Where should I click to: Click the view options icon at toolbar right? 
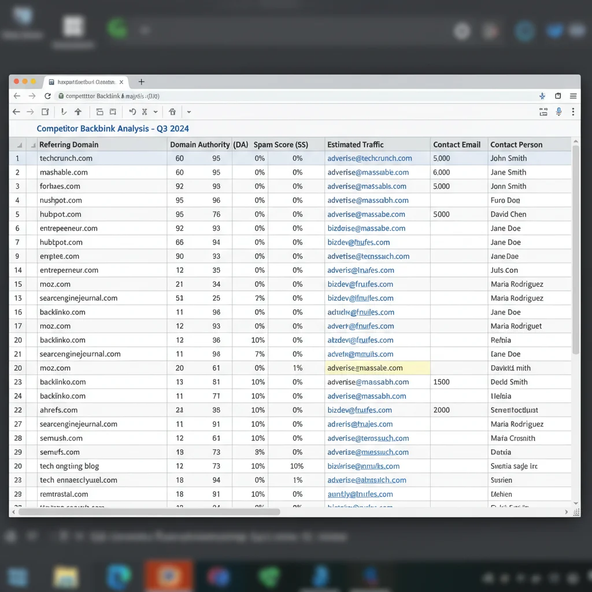click(x=543, y=112)
